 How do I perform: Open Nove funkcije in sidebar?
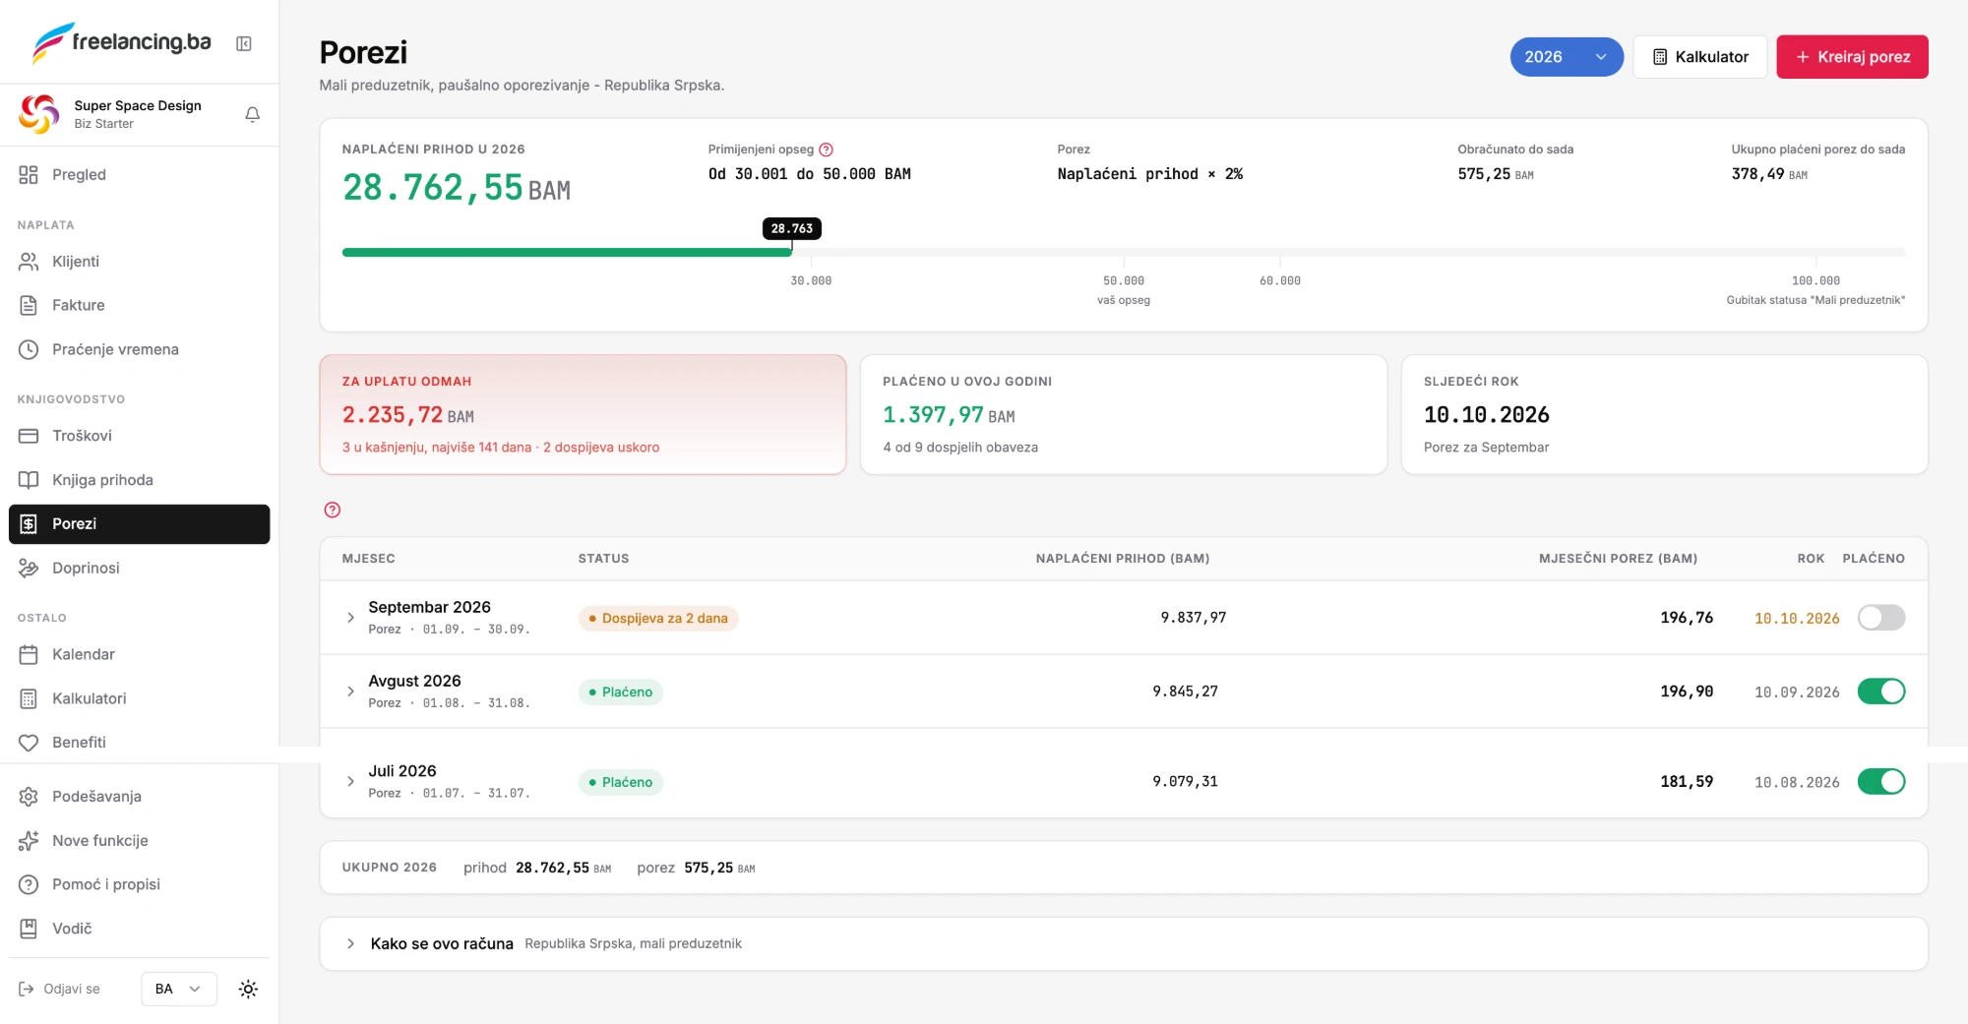[x=139, y=841]
